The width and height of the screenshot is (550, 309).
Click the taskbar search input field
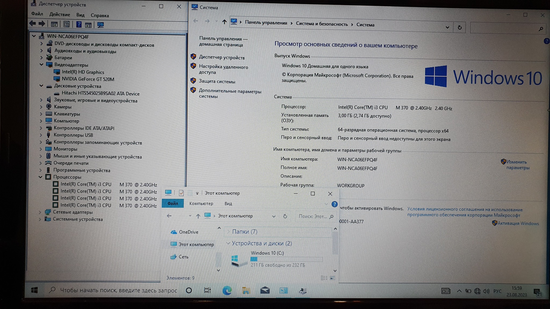[x=118, y=290]
